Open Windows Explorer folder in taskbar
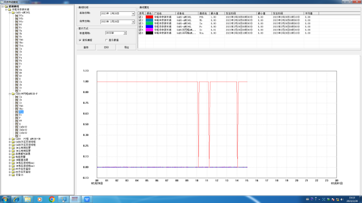 [x=28, y=199]
